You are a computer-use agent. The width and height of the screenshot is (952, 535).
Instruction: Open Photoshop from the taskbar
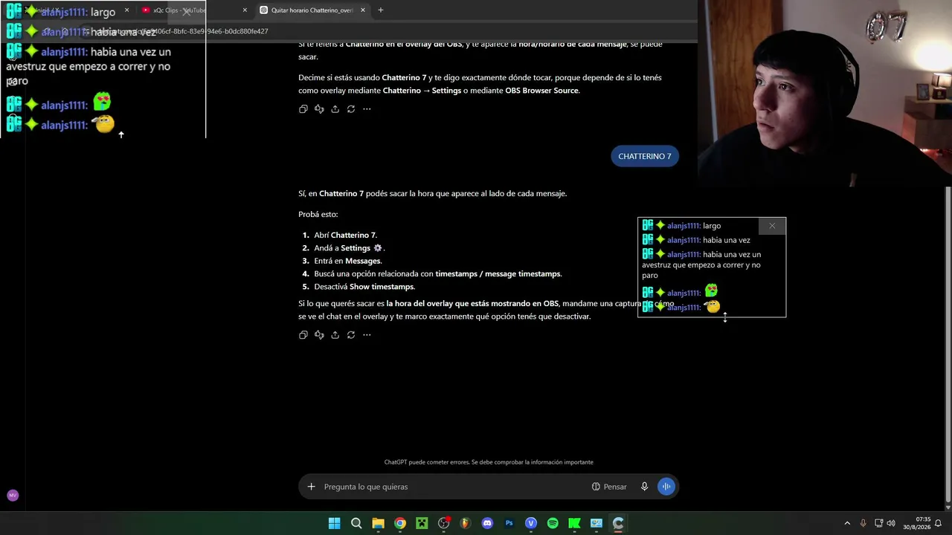coord(509,523)
